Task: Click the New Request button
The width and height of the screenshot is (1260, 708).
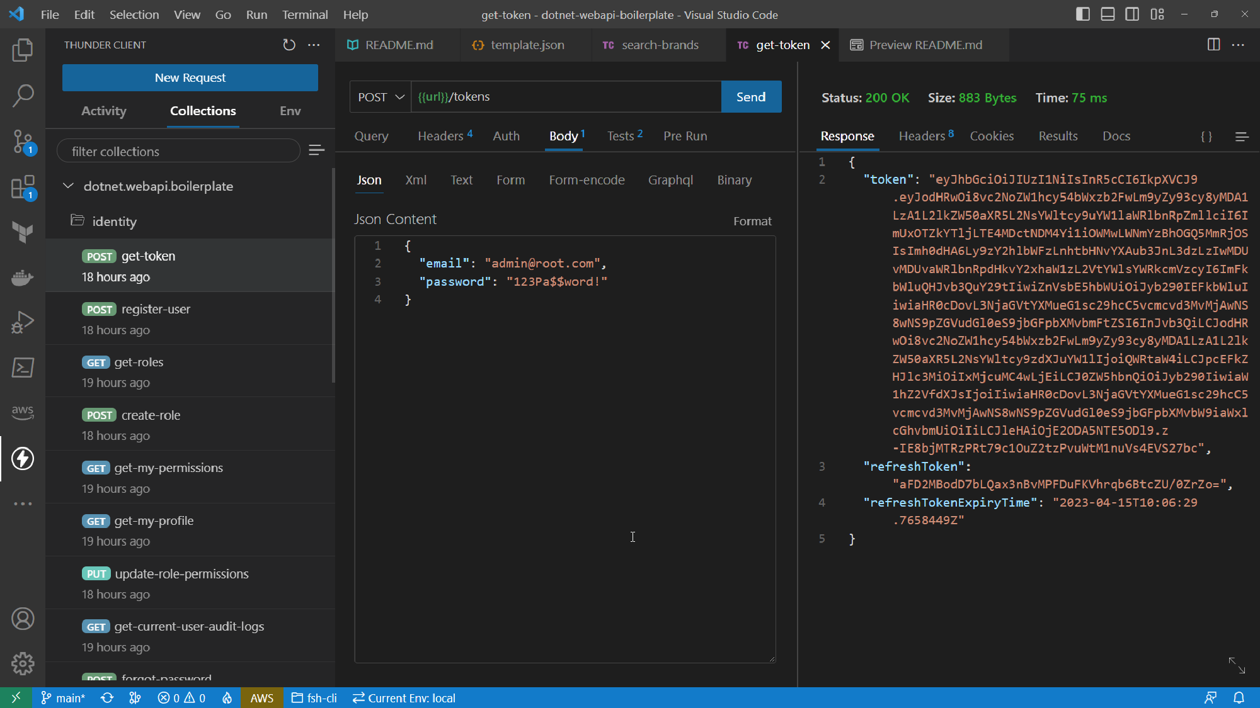Action: pyautogui.click(x=190, y=77)
